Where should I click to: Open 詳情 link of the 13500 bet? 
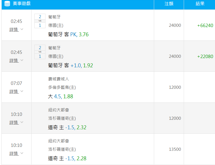[14, 153]
